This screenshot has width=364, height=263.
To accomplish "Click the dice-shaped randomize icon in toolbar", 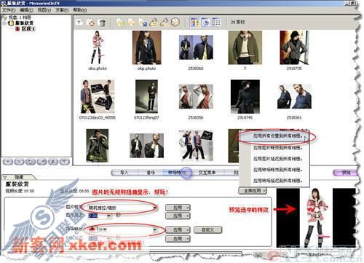I will point(175,23).
